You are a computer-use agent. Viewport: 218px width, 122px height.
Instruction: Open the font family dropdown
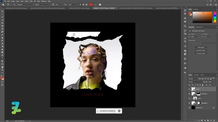25,4
